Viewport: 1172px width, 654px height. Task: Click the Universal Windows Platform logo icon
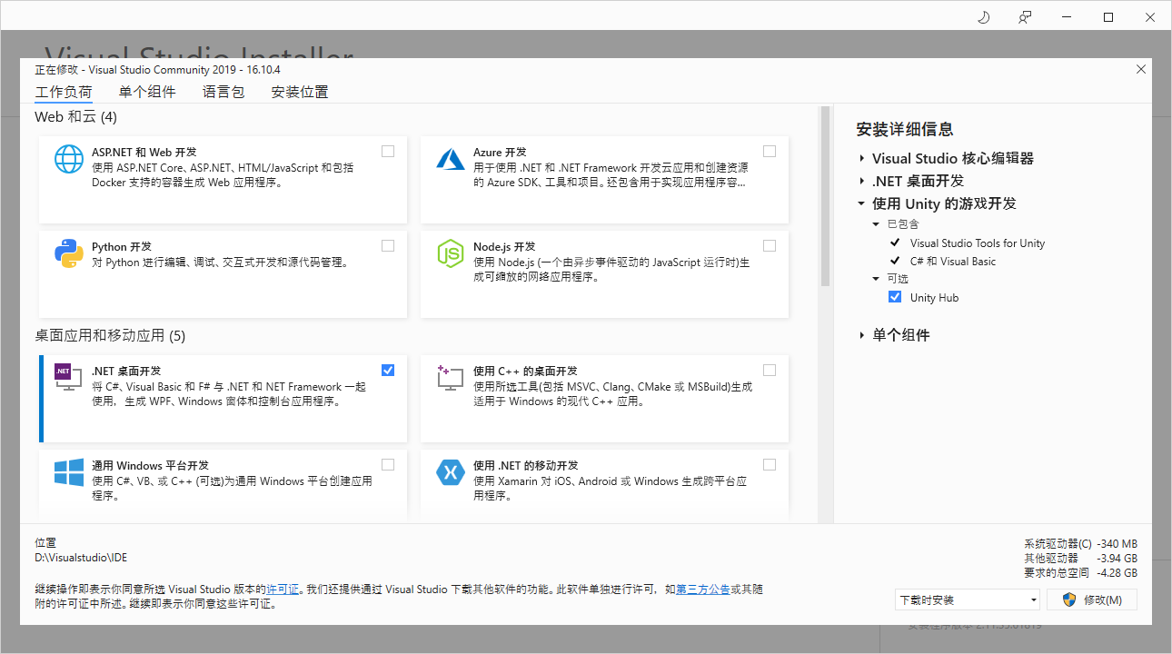click(69, 472)
